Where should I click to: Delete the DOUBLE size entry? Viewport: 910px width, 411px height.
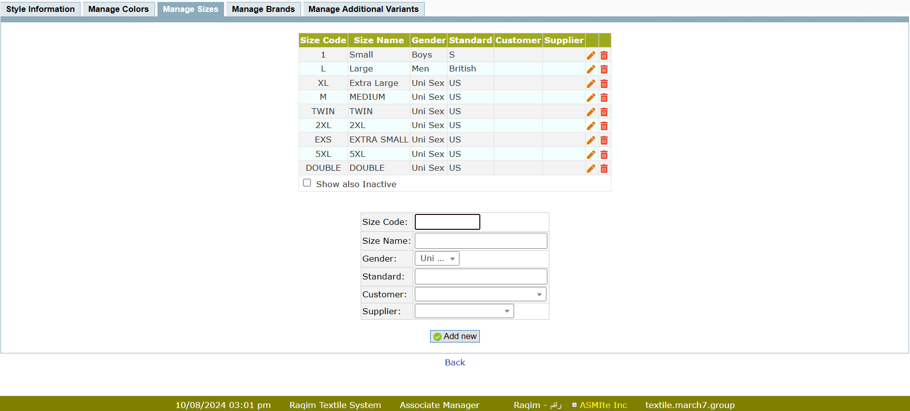[604, 169]
